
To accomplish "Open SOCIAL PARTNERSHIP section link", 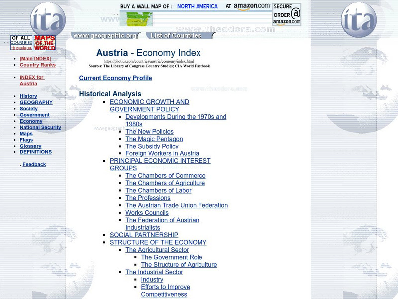I will [145, 234].
